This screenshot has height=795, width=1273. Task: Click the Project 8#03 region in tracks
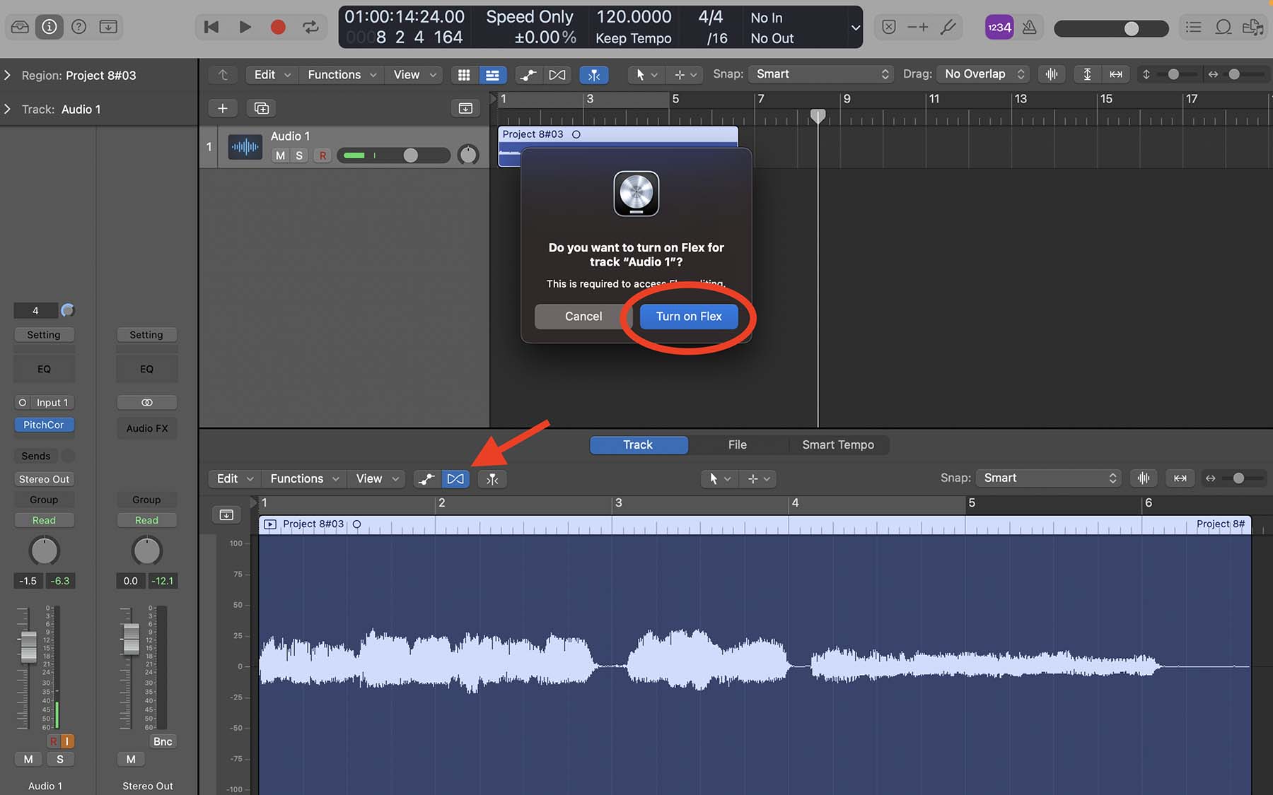tap(618, 146)
